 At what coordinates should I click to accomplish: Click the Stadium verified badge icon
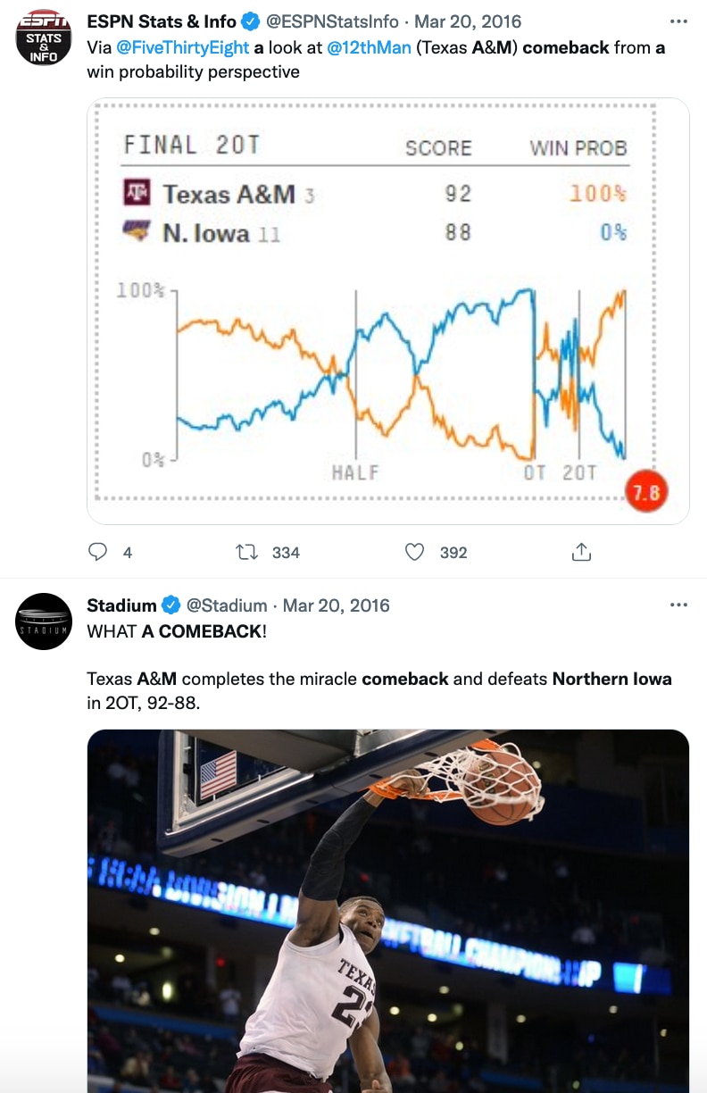pyautogui.click(x=171, y=605)
